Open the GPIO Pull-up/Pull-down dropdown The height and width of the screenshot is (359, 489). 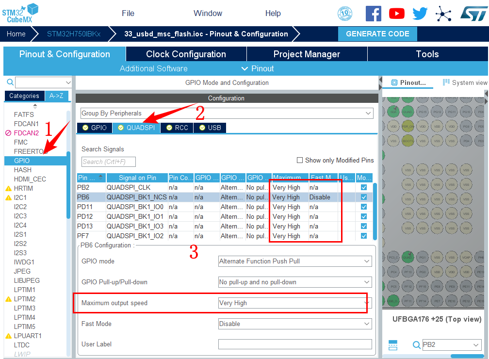295,282
